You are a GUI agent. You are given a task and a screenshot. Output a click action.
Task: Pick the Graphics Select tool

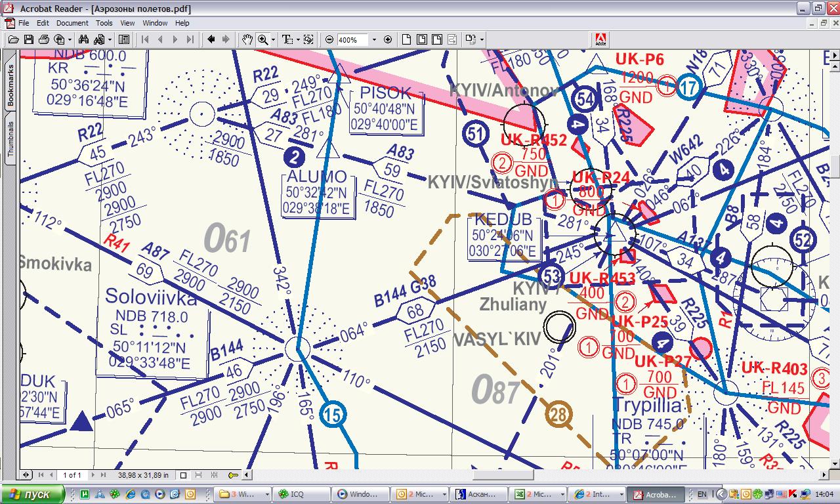[x=308, y=39]
